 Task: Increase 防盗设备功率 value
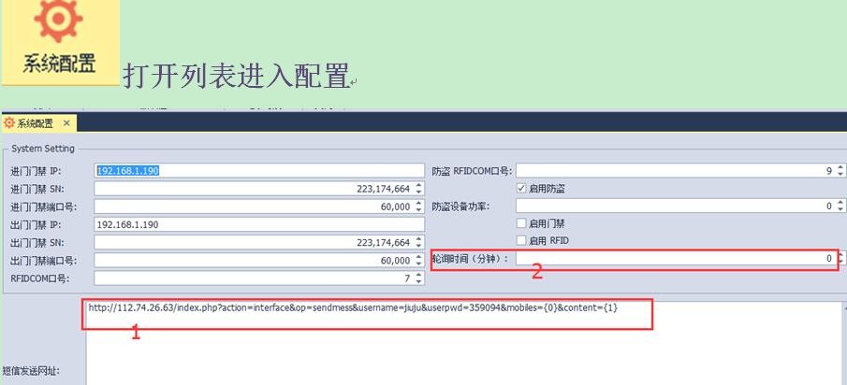(x=840, y=202)
